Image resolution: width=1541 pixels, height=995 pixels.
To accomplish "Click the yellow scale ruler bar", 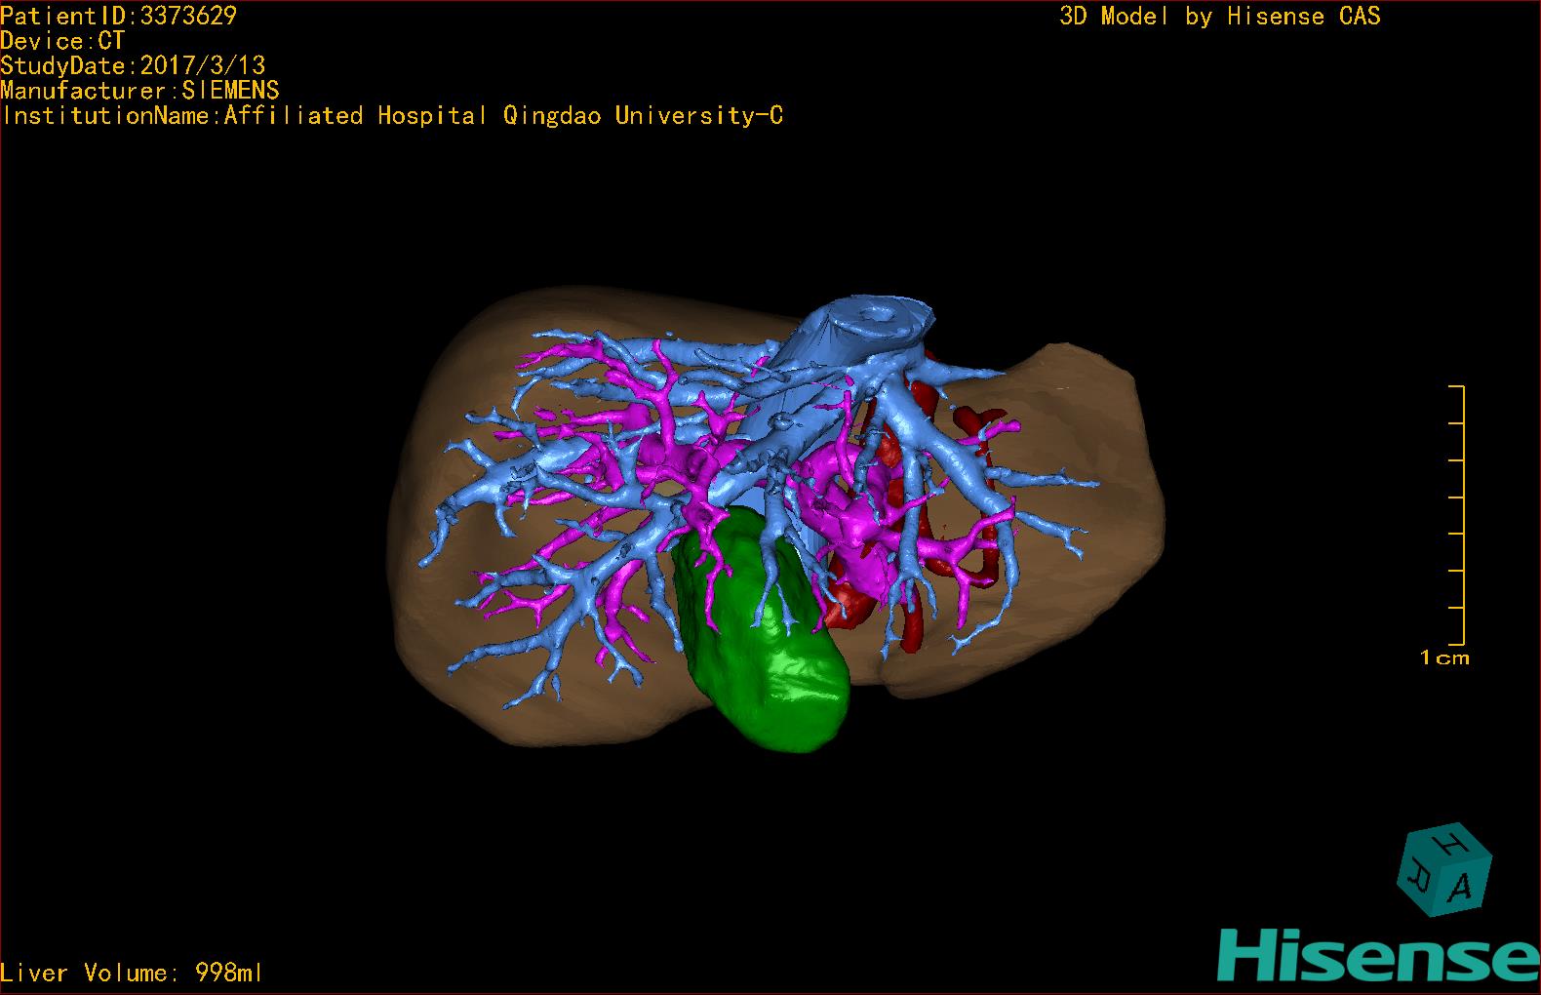I will (1457, 515).
